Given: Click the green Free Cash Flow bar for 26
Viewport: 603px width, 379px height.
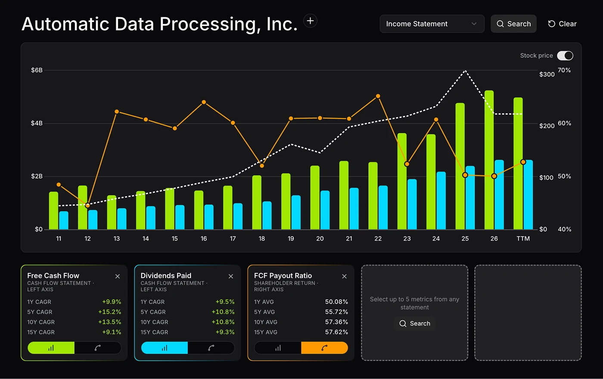Looking at the screenshot, I should (x=489, y=160).
